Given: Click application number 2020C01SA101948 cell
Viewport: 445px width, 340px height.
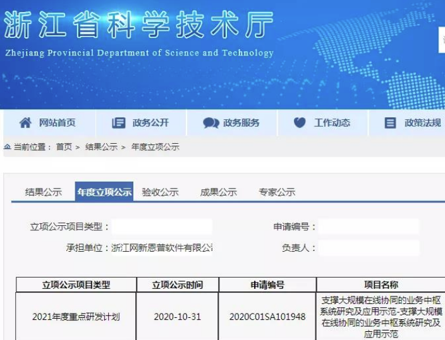Looking at the screenshot, I should 267,317.
